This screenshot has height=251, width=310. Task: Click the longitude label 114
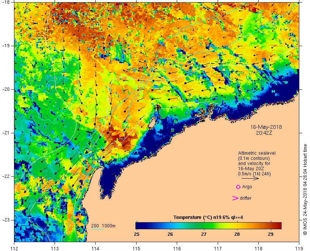[96, 248]
